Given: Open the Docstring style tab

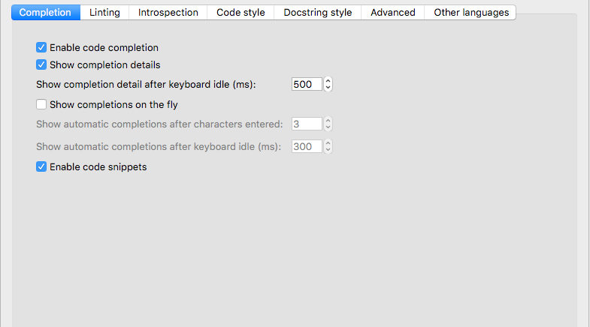Looking at the screenshot, I should (318, 13).
